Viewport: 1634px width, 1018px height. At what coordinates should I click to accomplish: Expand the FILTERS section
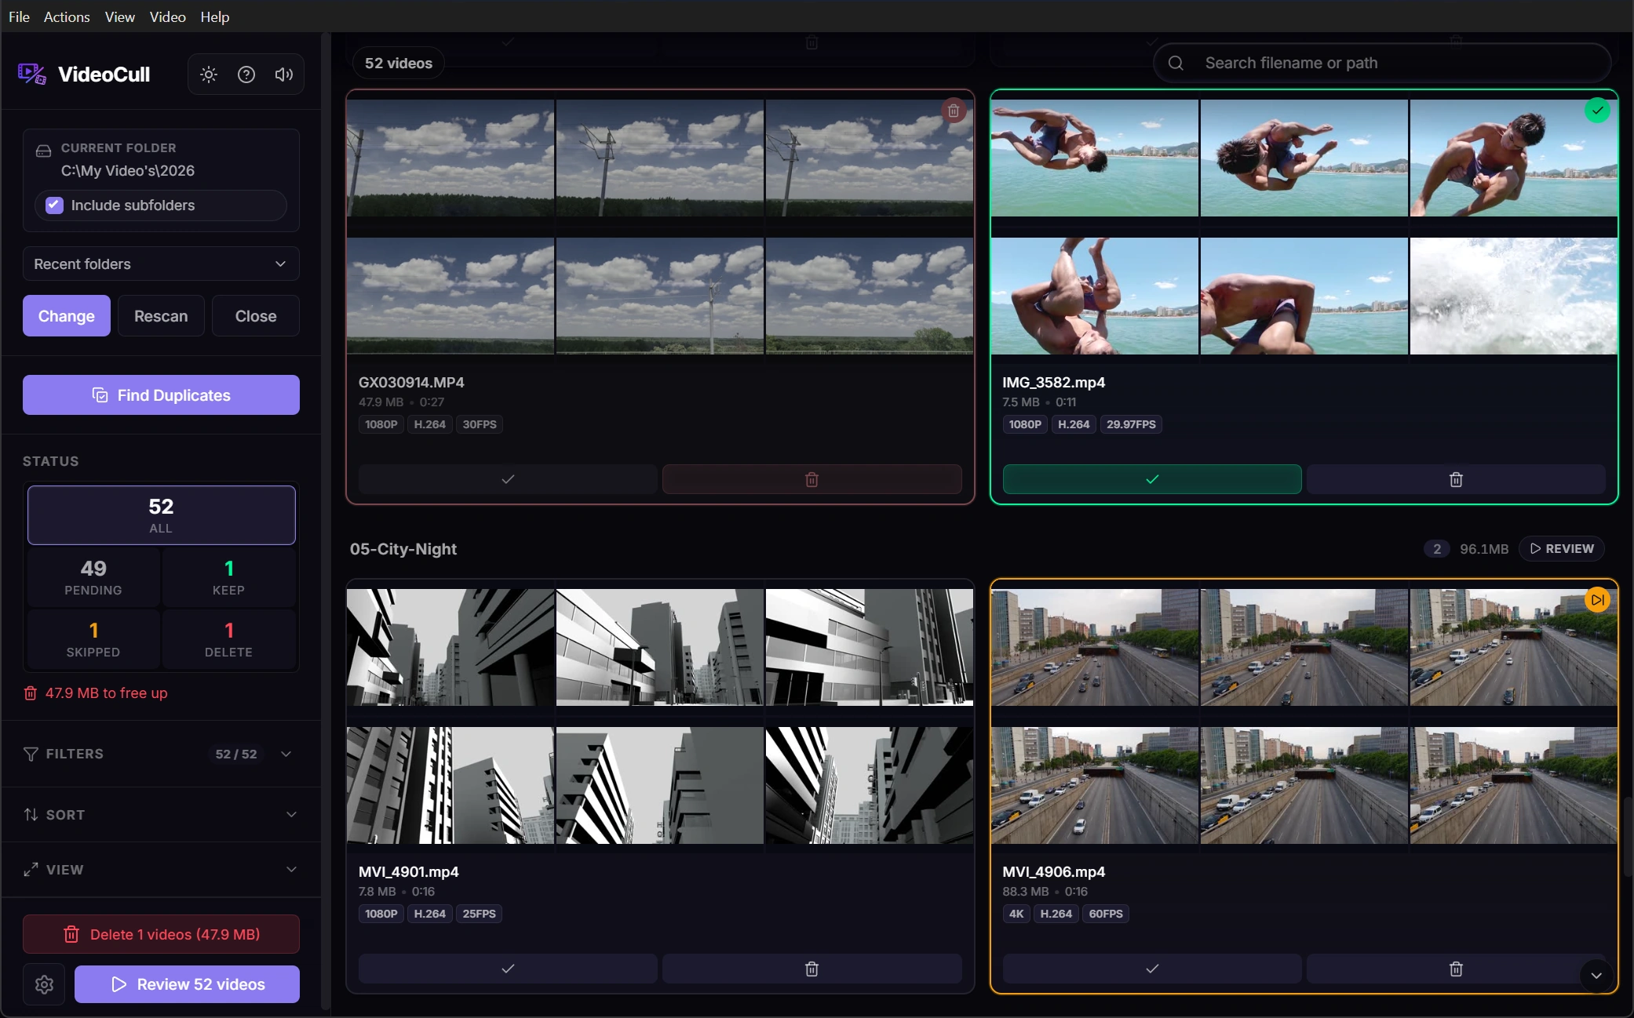click(161, 754)
